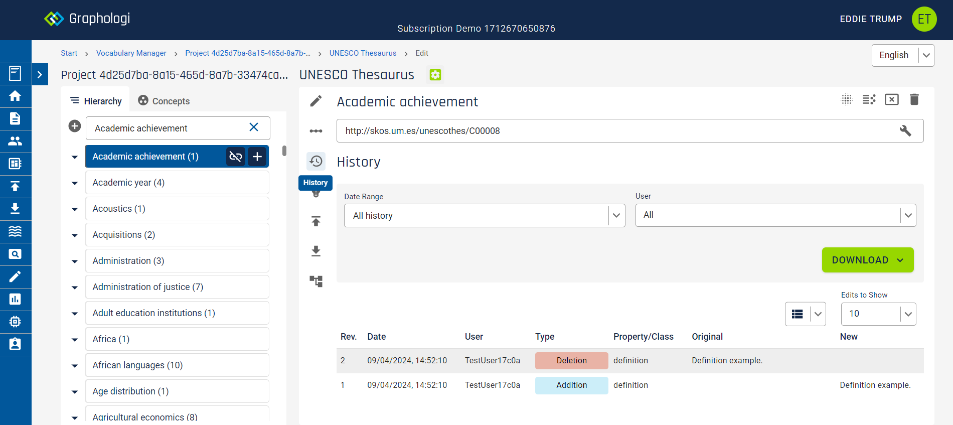Viewport: 953px width, 425px height.
Task: Click the hierarchy list scrollbar thumb
Action: coord(284,151)
